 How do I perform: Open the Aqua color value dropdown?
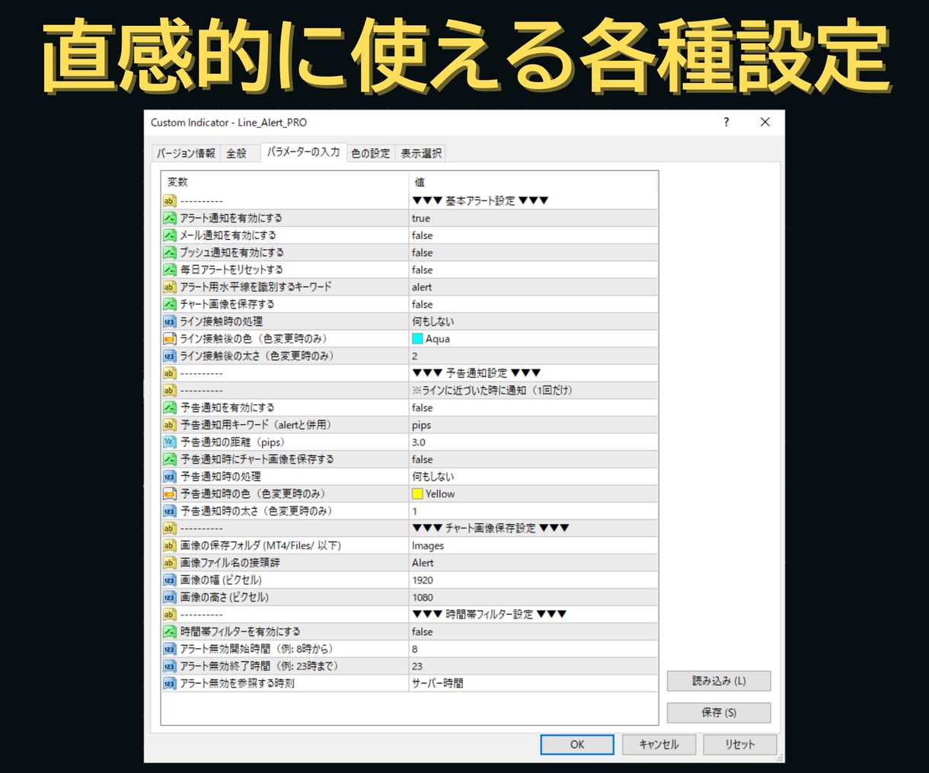pos(533,339)
